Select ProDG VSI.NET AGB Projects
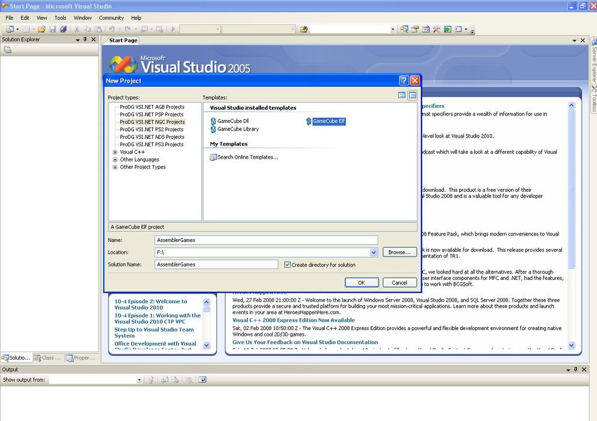This screenshot has width=597, height=421. click(152, 107)
